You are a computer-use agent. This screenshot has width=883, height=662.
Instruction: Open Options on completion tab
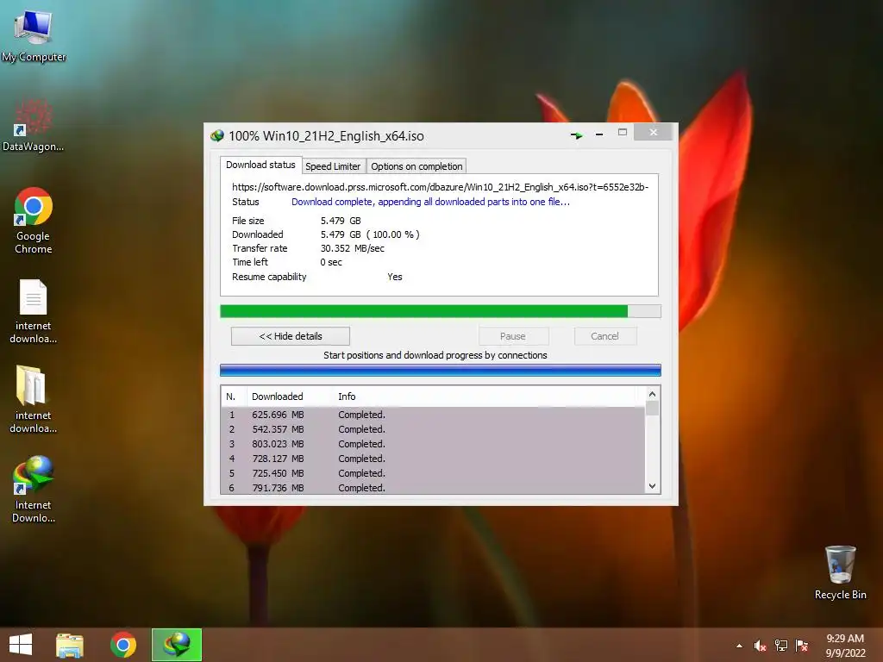[x=416, y=166]
